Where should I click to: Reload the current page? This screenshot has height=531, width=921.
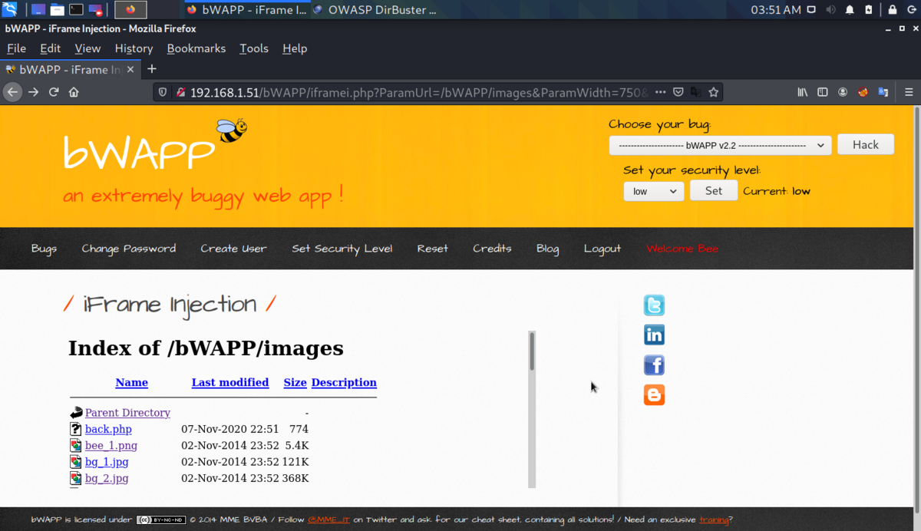[54, 92]
